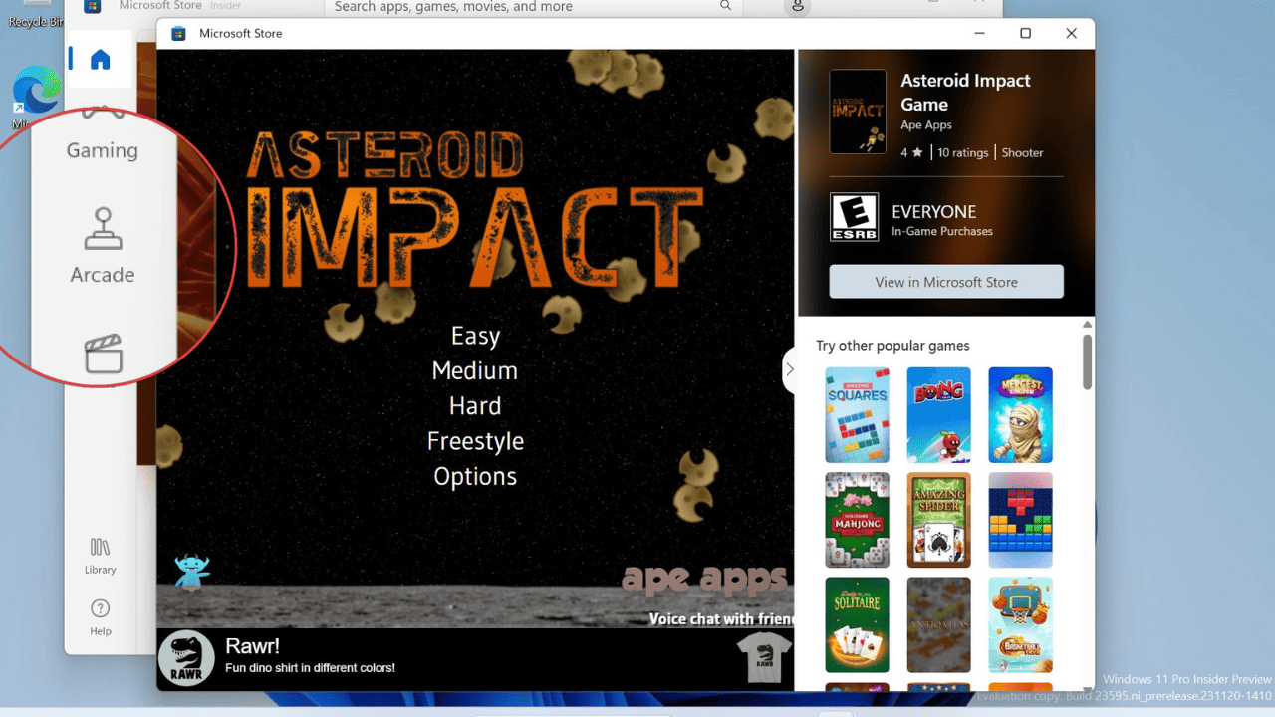Click the Ape Apps publisher link
This screenshot has height=717, width=1275.
coord(926,125)
